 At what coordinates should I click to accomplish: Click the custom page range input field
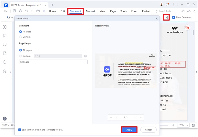[58, 56]
